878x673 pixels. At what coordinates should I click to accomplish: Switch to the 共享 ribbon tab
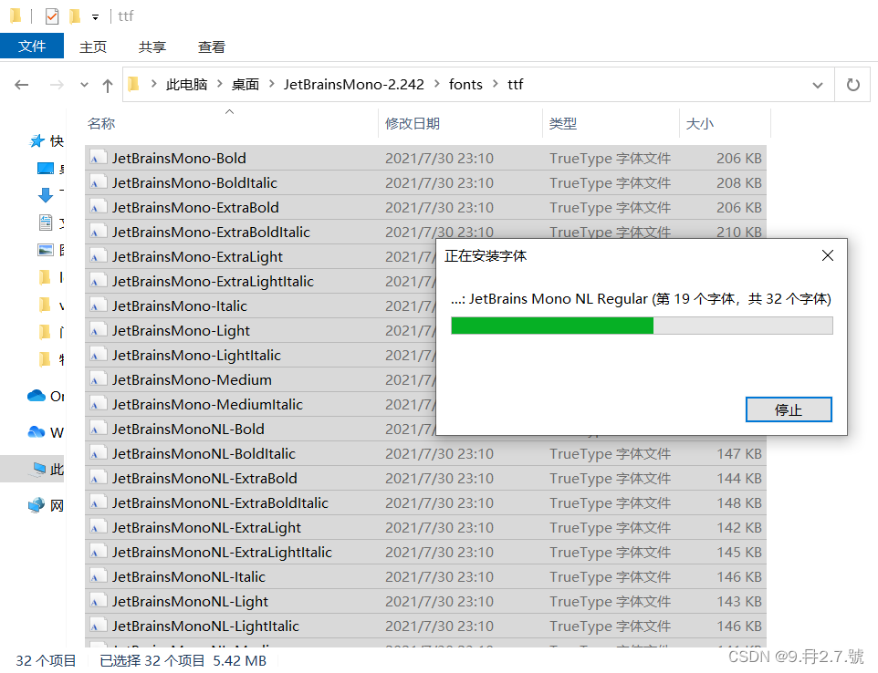[152, 47]
